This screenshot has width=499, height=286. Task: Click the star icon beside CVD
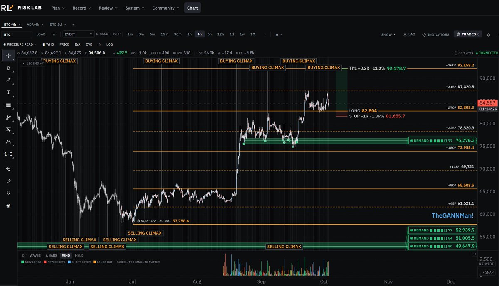(99, 44)
